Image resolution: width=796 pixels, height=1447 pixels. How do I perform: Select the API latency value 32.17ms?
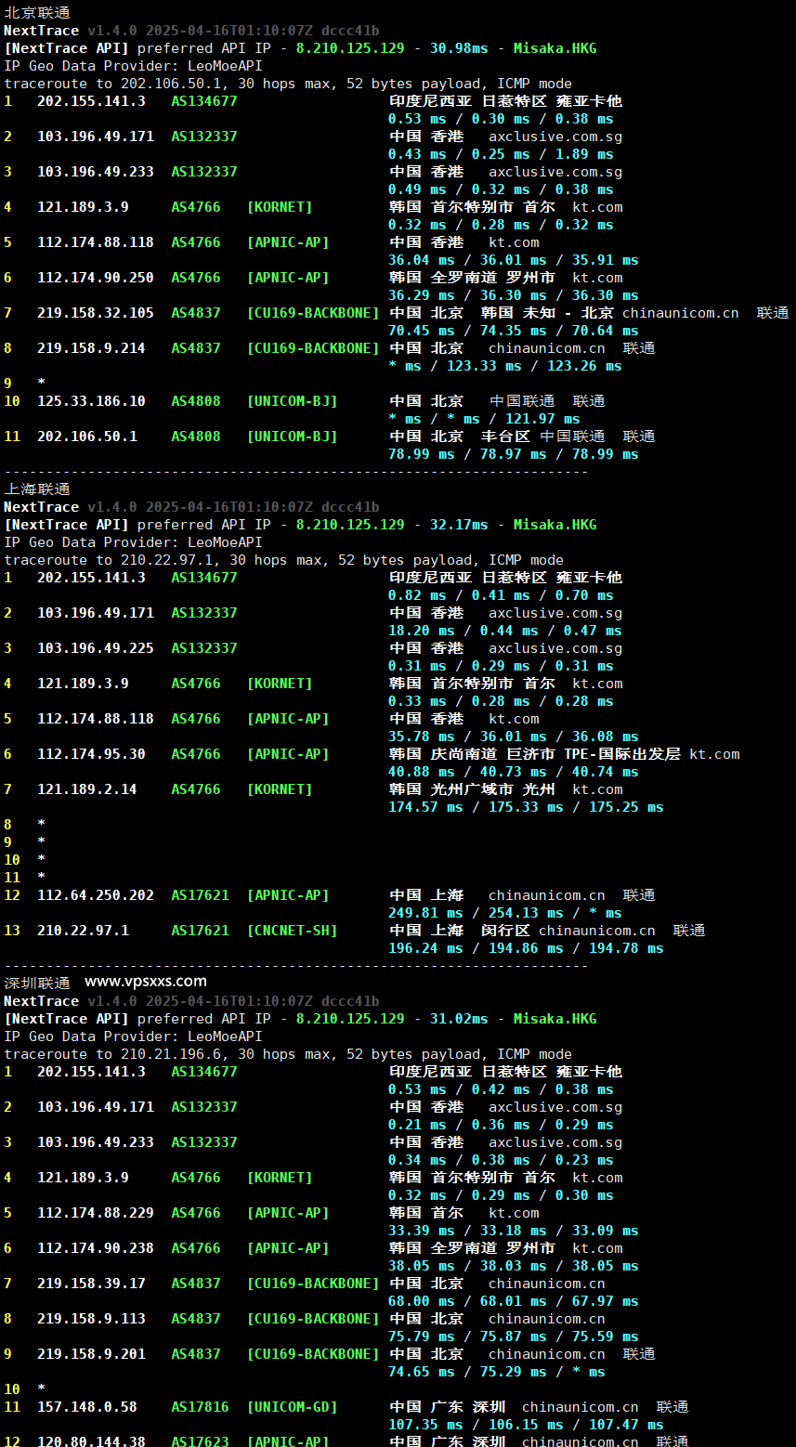[x=459, y=525]
